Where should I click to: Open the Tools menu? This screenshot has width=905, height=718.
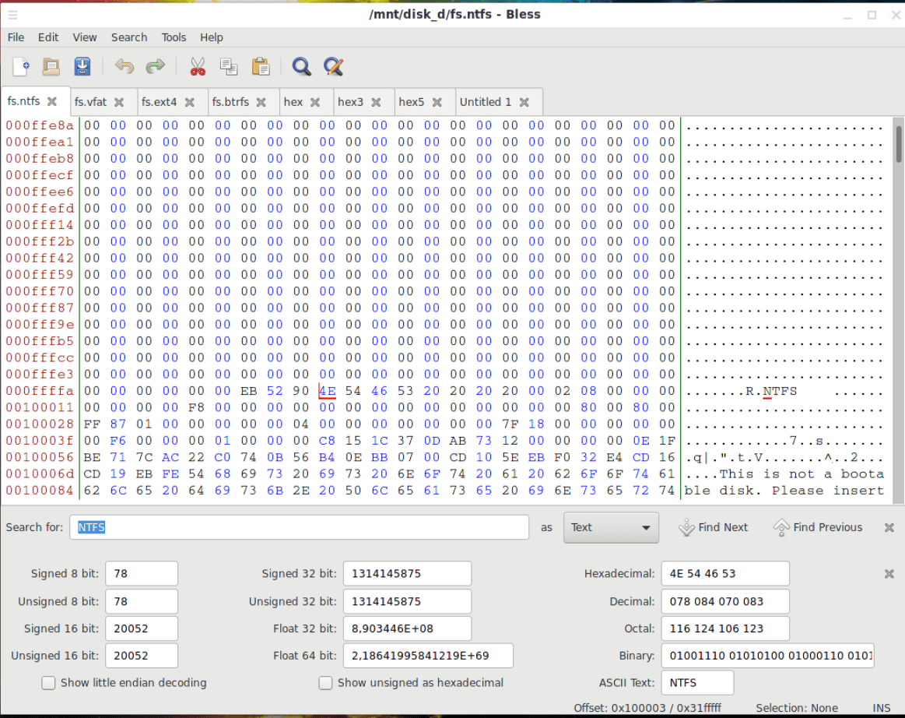point(174,37)
